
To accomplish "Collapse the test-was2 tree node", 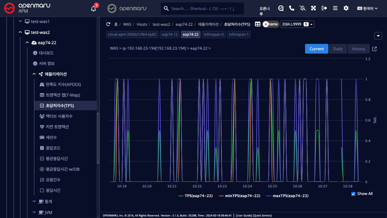I will click(x=20, y=32).
